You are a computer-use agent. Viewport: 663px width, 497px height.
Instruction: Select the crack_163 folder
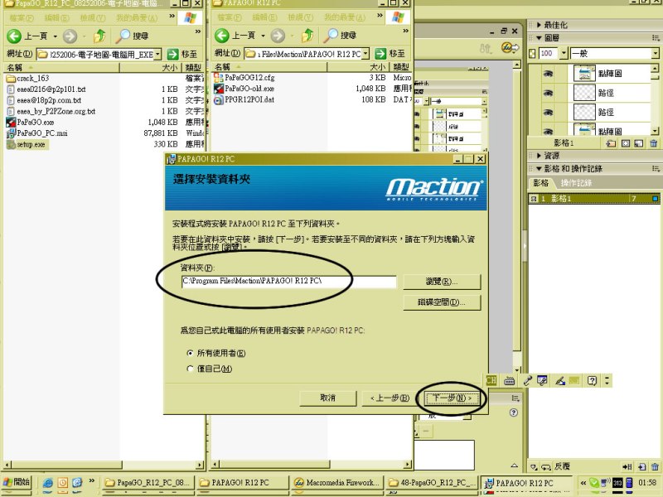[28, 78]
